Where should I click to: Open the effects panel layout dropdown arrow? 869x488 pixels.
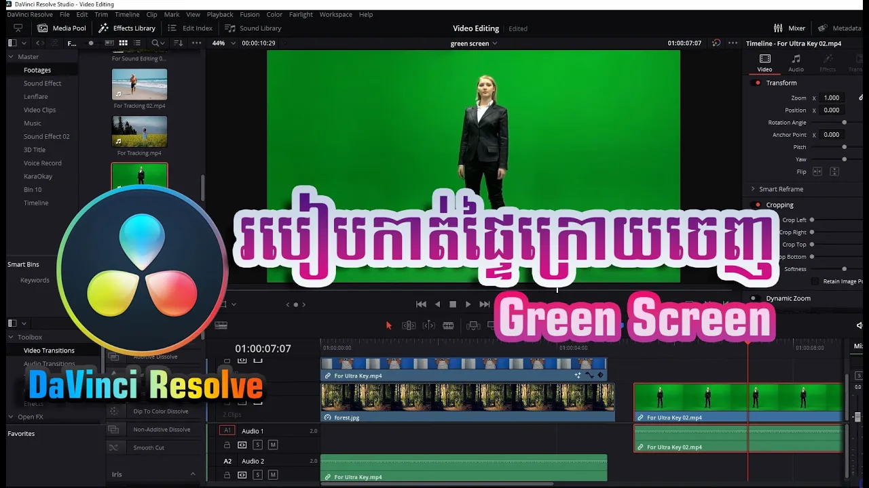coord(24,324)
